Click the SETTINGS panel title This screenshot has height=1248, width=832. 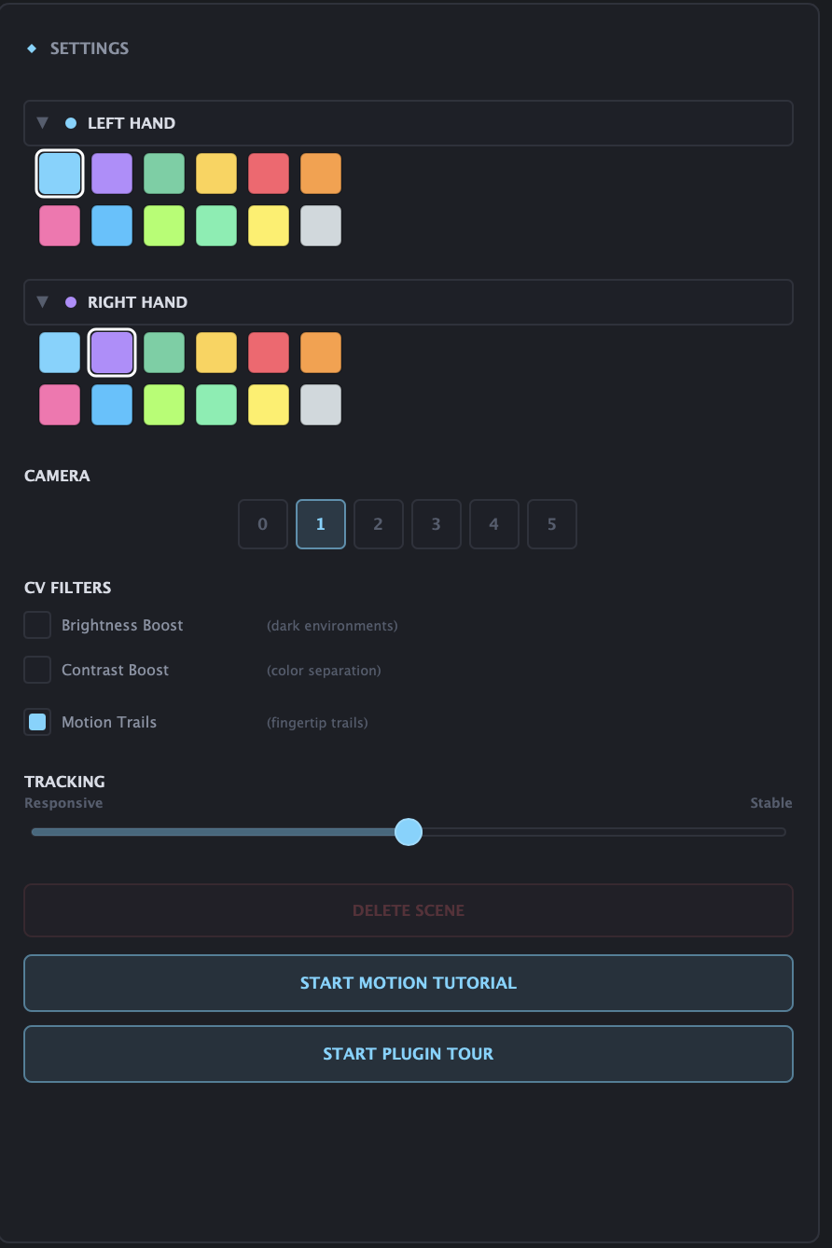coord(90,49)
